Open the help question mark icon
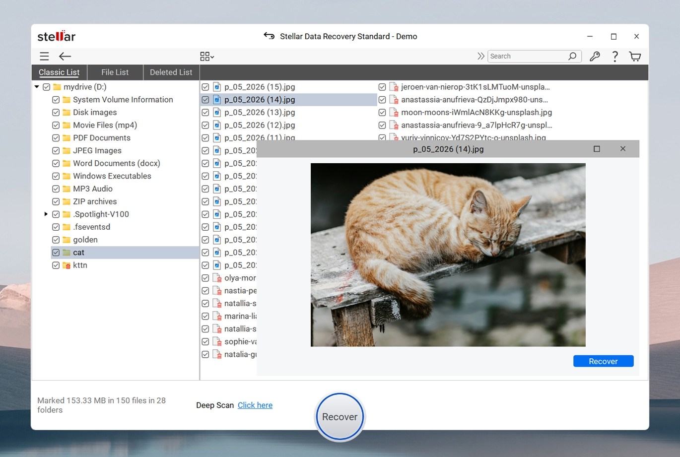Image resolution: width=680 pixels, height=457 pixels. point(615,56)
